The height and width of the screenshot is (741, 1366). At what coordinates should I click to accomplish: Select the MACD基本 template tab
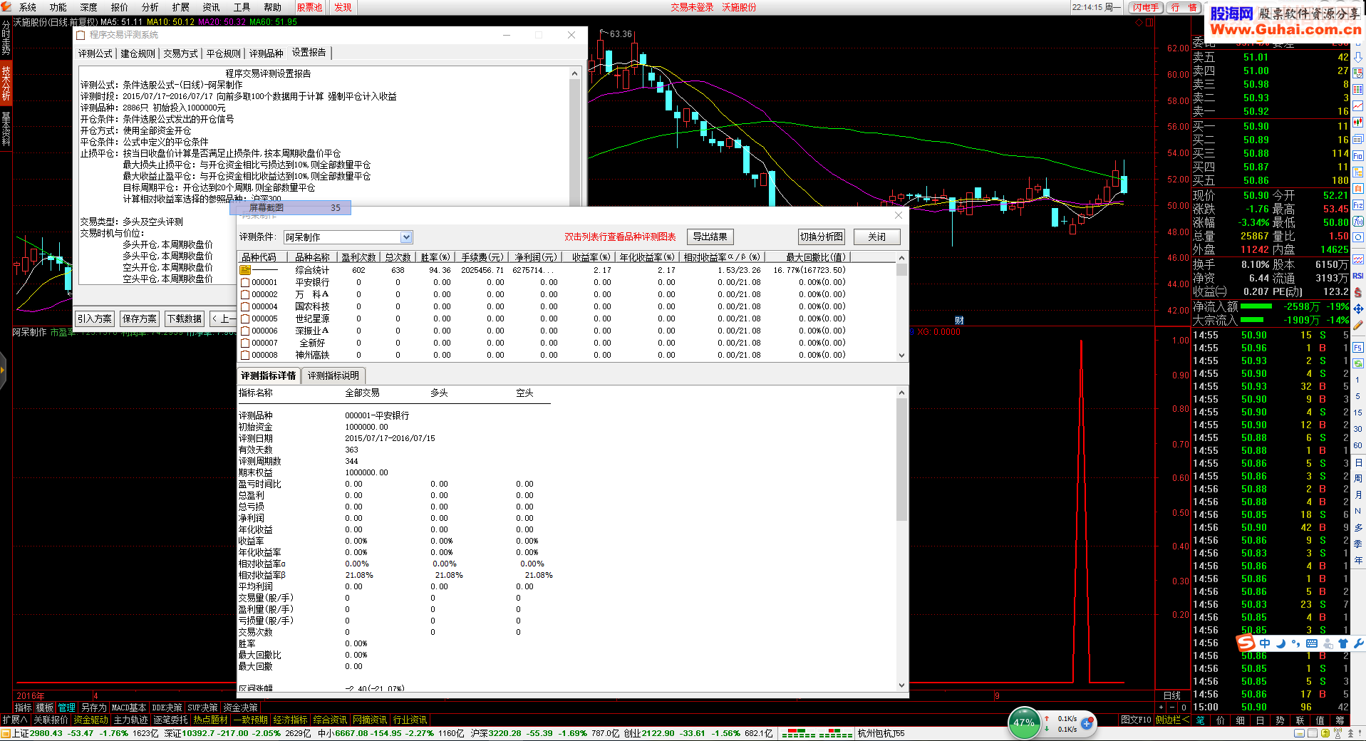pyautogui.click(x=129, y=708)
